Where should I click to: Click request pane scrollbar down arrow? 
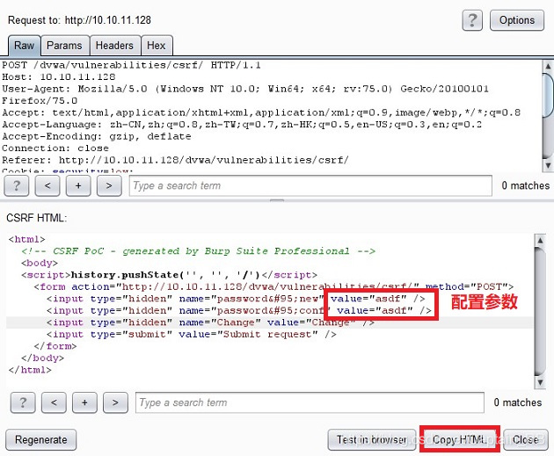pyautogui.click(x=548, y=165)
